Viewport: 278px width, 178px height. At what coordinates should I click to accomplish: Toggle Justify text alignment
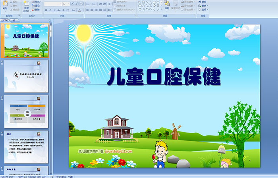100,10
